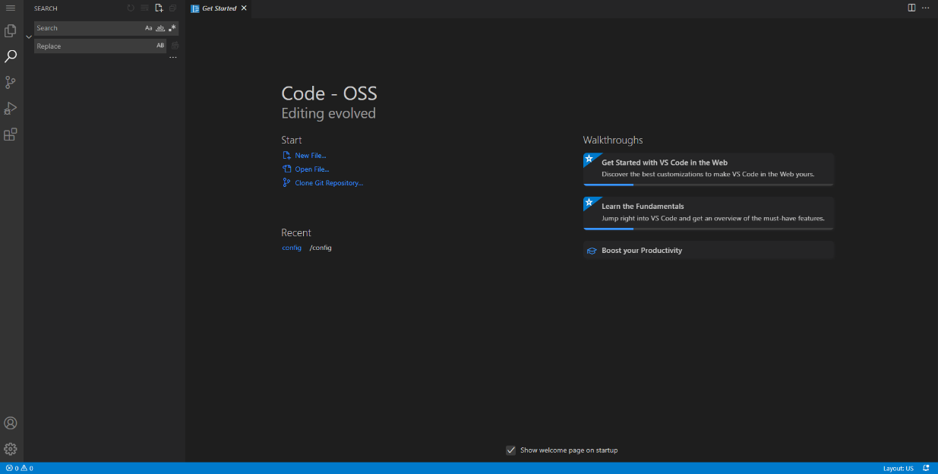The image size is (938, 474).
Task: Open the hamburger application menu
Action: (11, 8)
